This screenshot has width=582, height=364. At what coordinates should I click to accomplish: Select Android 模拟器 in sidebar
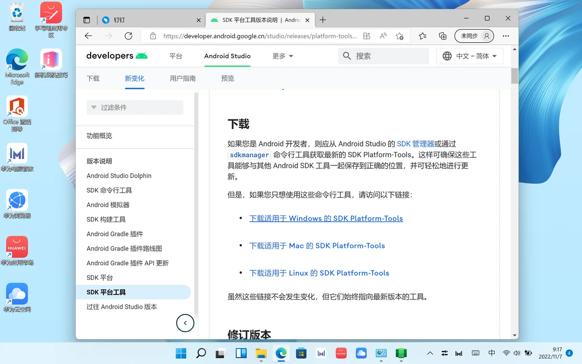tap(108, 205)
